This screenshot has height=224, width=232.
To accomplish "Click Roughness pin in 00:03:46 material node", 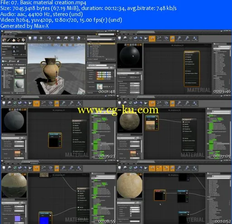I will pyautogui.click(x=186, y=62).
